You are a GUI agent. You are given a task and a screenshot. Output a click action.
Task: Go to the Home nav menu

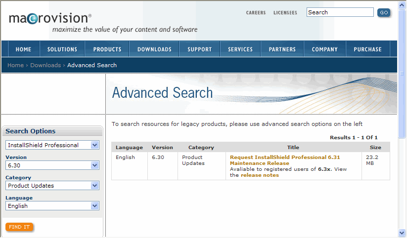click(x=23, y=49)
